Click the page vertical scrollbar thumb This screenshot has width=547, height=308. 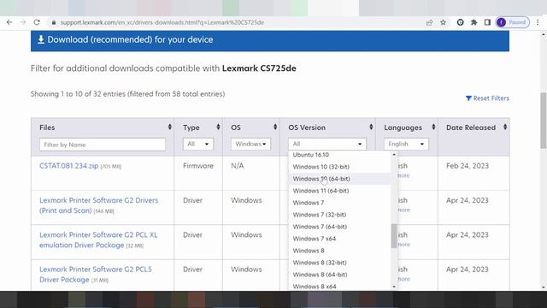click(x=544, y=121)
